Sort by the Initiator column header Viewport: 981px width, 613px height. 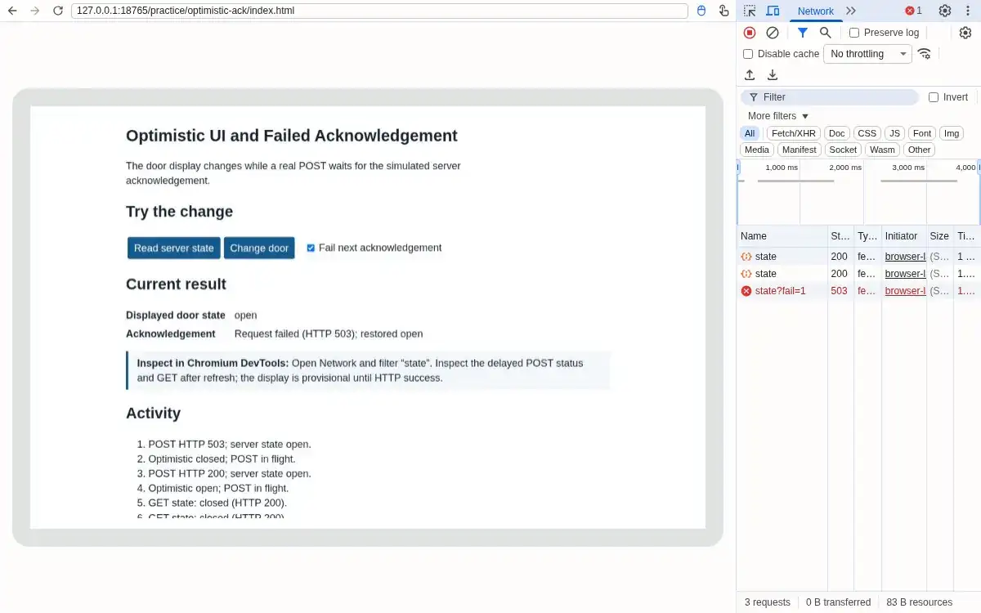(903, 236)
